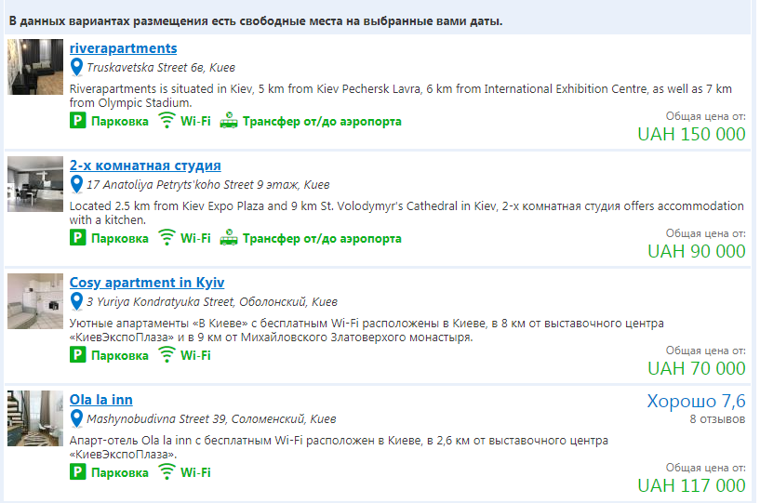Open the Ola la inn listing link
Image resolution: width=760 pixels, height=503 pixels.
(100, 400)
